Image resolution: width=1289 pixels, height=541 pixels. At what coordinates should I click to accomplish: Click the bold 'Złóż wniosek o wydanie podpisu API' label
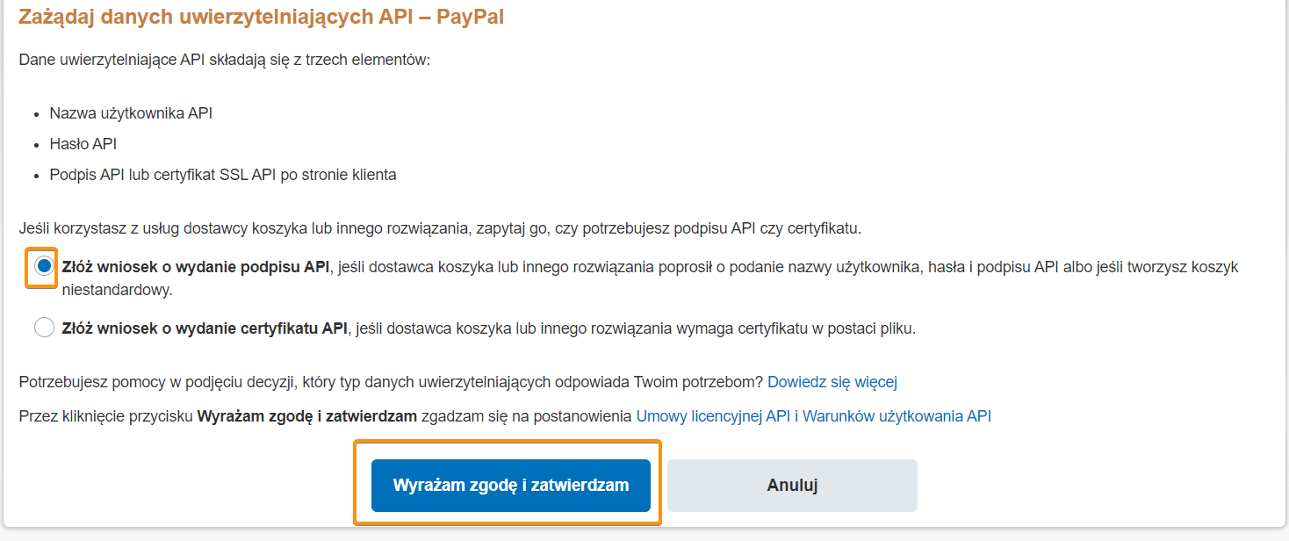pos(196,267)
